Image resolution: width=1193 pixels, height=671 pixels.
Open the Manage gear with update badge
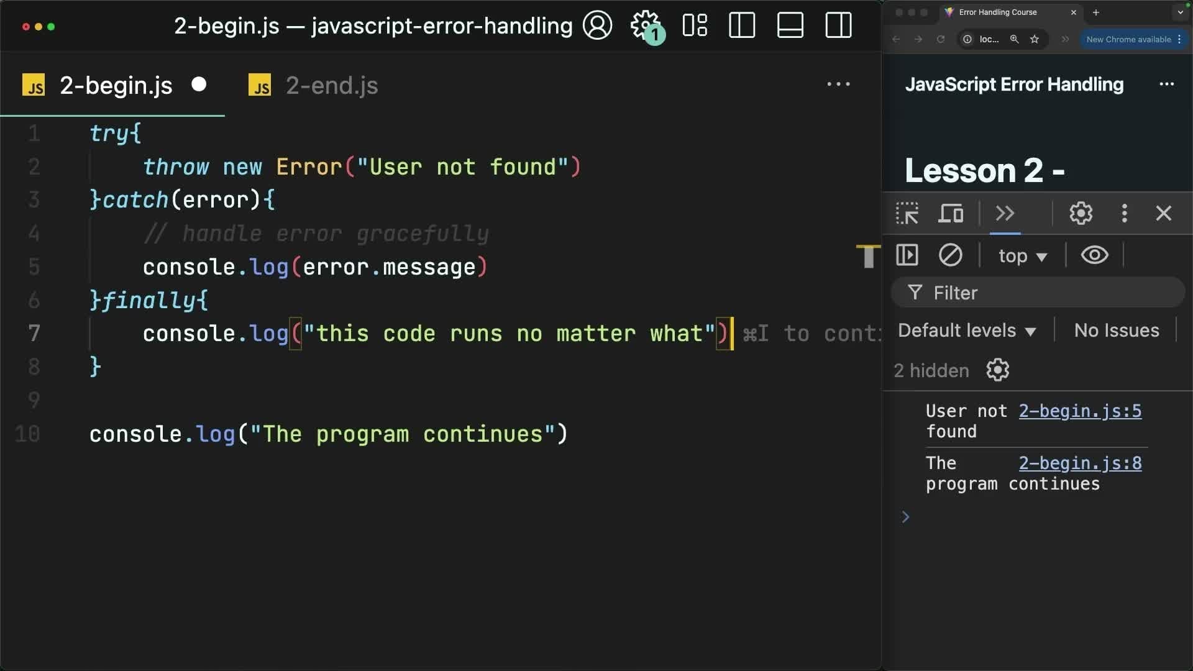(x=646, y=25)
